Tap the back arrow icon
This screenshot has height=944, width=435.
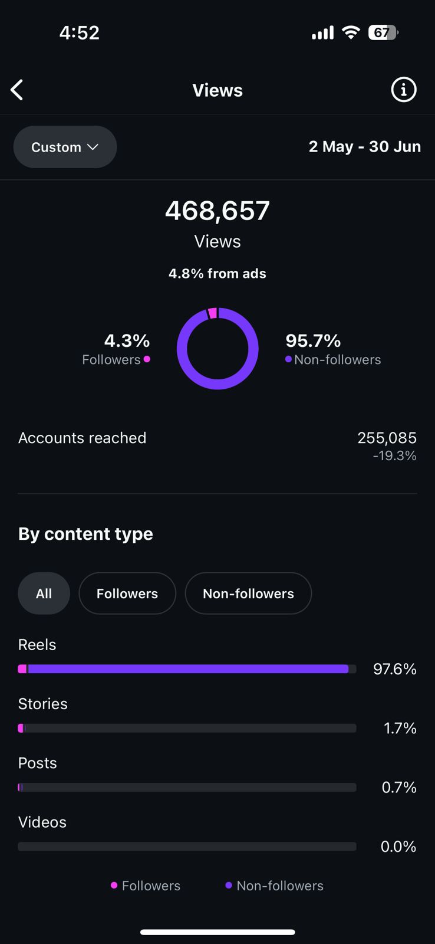(x=17, y=90)
